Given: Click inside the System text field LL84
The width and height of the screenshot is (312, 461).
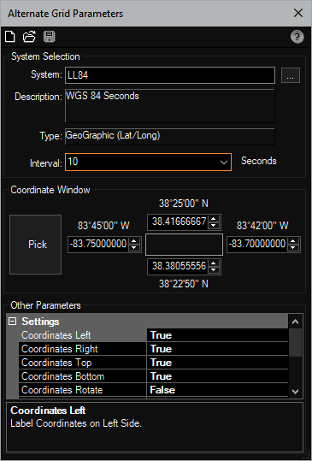Looking at the screenshot, I should [x=170, y=75].
